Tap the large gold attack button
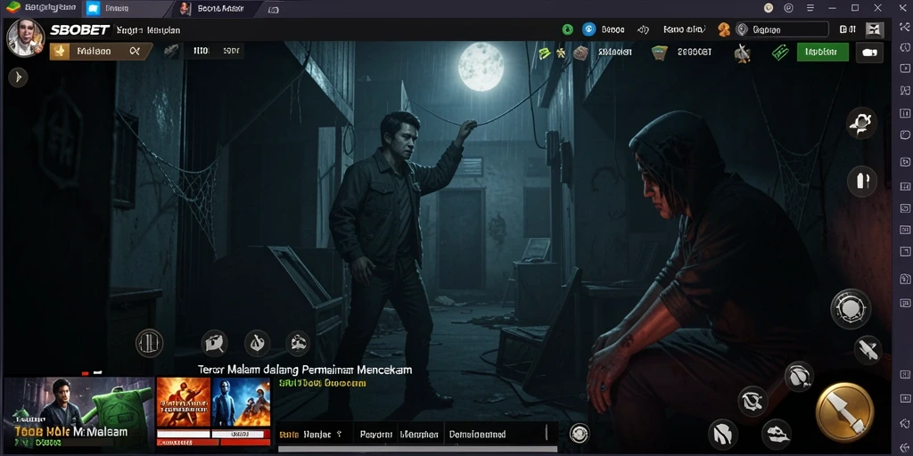 (844, 412)
